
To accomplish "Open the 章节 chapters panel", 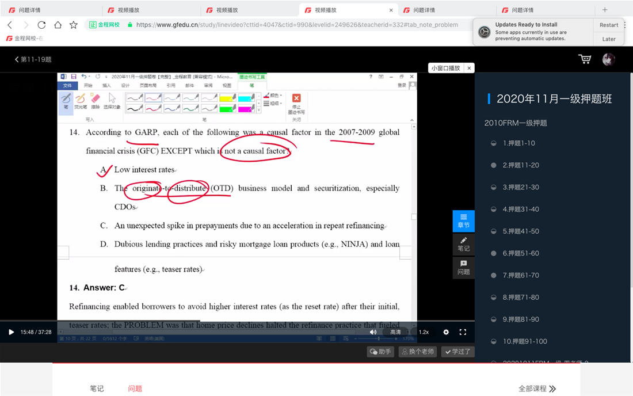I will coord(463,221).
